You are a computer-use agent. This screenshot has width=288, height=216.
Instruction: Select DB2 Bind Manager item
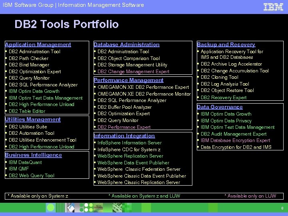(x=29, y=65)
